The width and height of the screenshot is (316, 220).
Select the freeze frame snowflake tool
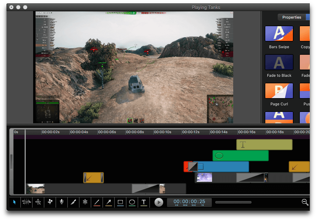(x=85, y=202)
